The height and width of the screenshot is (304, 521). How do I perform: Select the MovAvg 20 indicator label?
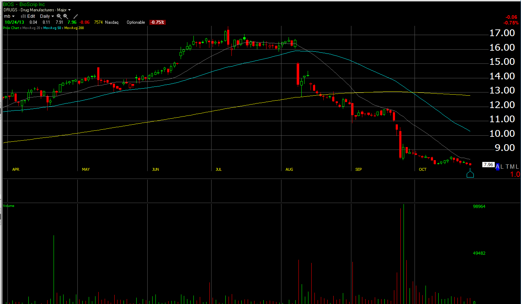(x=31, y=28)
